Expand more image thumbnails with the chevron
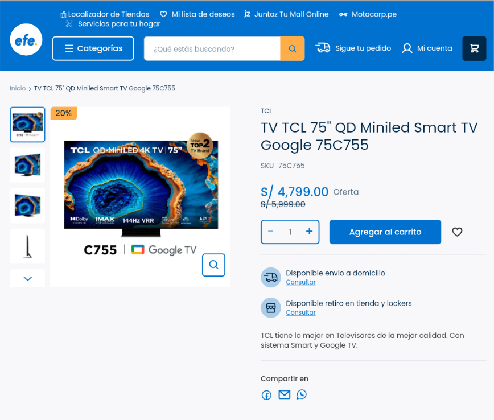 [27, 278]
